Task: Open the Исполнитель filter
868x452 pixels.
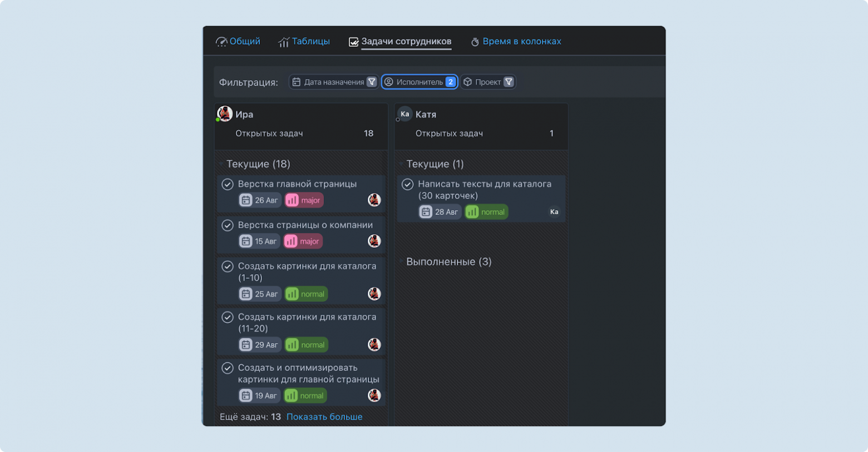Action: (x=420, y=82)
